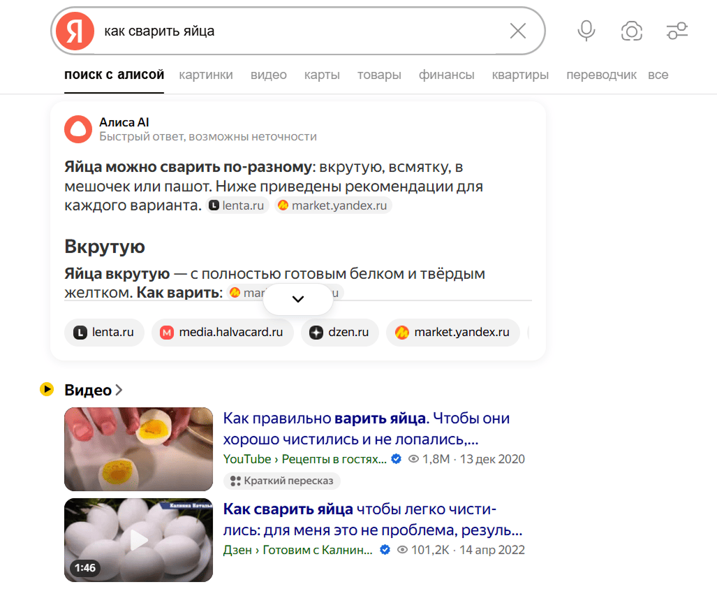Open search settings filter icon
Image resolution: width=717 pixels, height=589 pixels.
pyautogui.click(x=676, y=31)
